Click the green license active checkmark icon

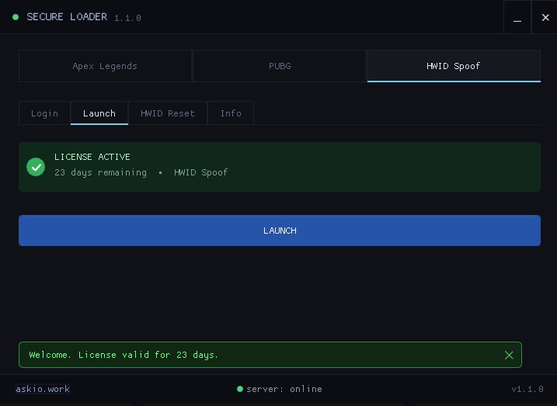(36, 167)
